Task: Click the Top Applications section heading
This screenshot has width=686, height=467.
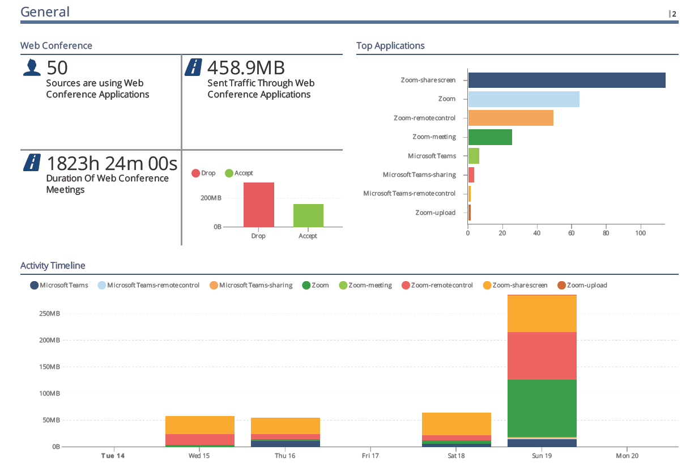Action: [390, 46]
